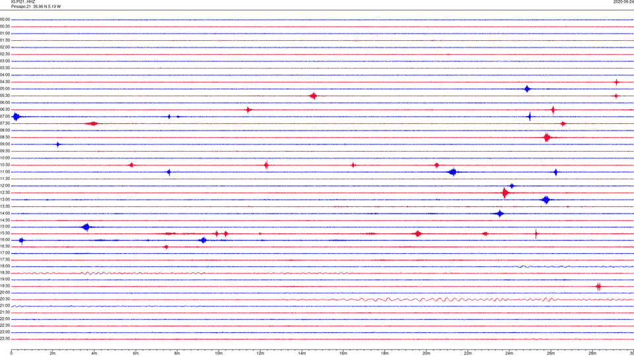Click the 09:00 row label

pyautogui.click(x=5, y=144)
